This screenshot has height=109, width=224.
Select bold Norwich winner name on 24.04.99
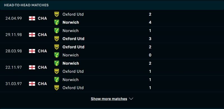pyautogui.click(x=71, y=23)
